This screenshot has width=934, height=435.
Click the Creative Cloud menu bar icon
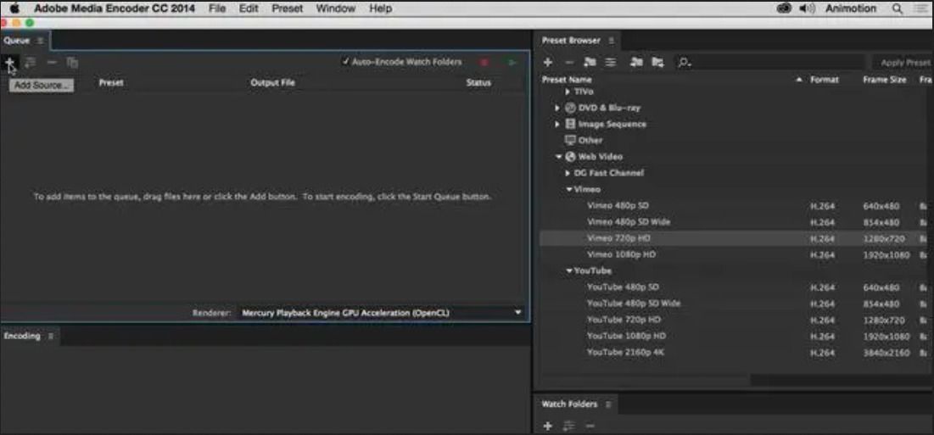(785, 8)
